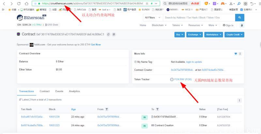
Task: Expand the Buy dropdown button
Action: (x=180, y=34)
